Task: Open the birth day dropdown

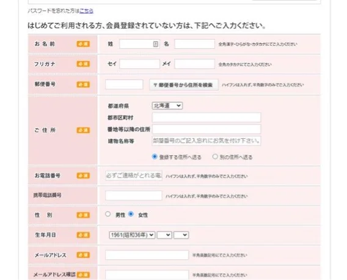Action: coord(181,235)
